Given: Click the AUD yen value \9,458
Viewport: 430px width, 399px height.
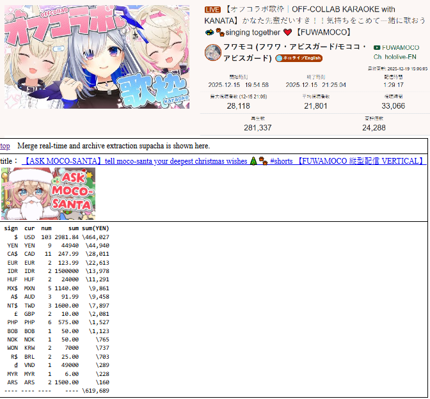Looking at the screenshot, I should click(x=99, y=297).
